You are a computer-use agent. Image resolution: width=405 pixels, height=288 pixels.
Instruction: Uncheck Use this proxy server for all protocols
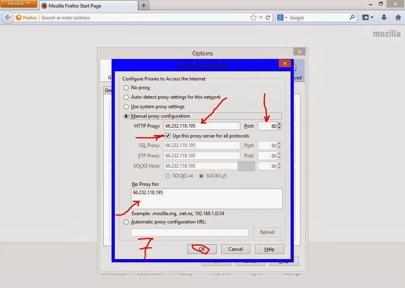pos(168,136)
